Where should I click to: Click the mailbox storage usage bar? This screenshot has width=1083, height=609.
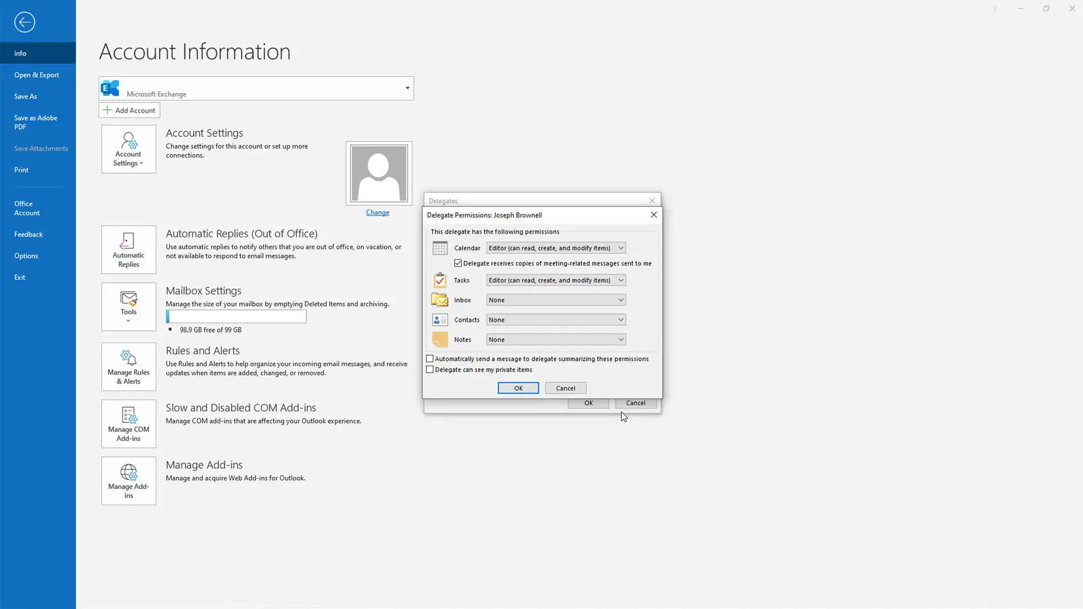click(x=236, y=316)
